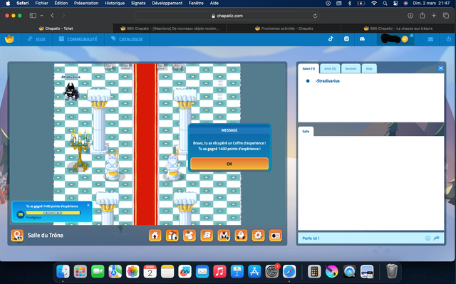Switch to the Boulets tab
456x284 pixels.
pyautogui.click(x=351, y=68)
